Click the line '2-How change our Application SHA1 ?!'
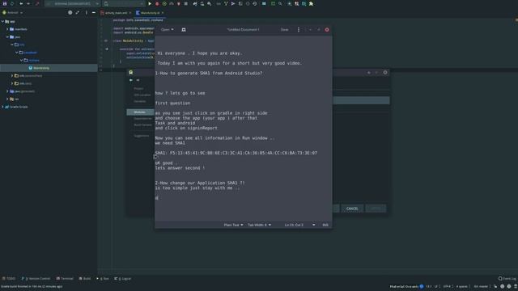518x291 pixels. (x=200, y=183)
